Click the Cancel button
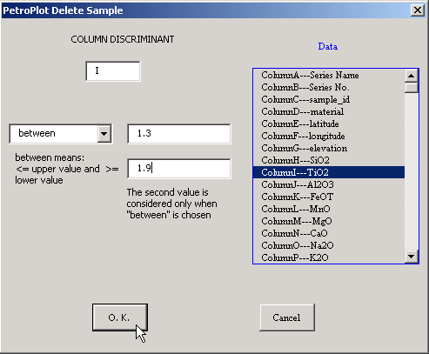 [287, 317]
